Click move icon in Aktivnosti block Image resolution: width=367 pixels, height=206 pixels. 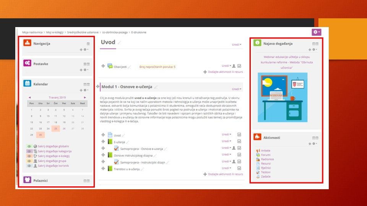click(310, 144)
